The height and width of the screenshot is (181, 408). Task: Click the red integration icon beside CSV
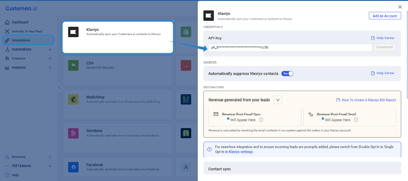[x=186, y=65]
